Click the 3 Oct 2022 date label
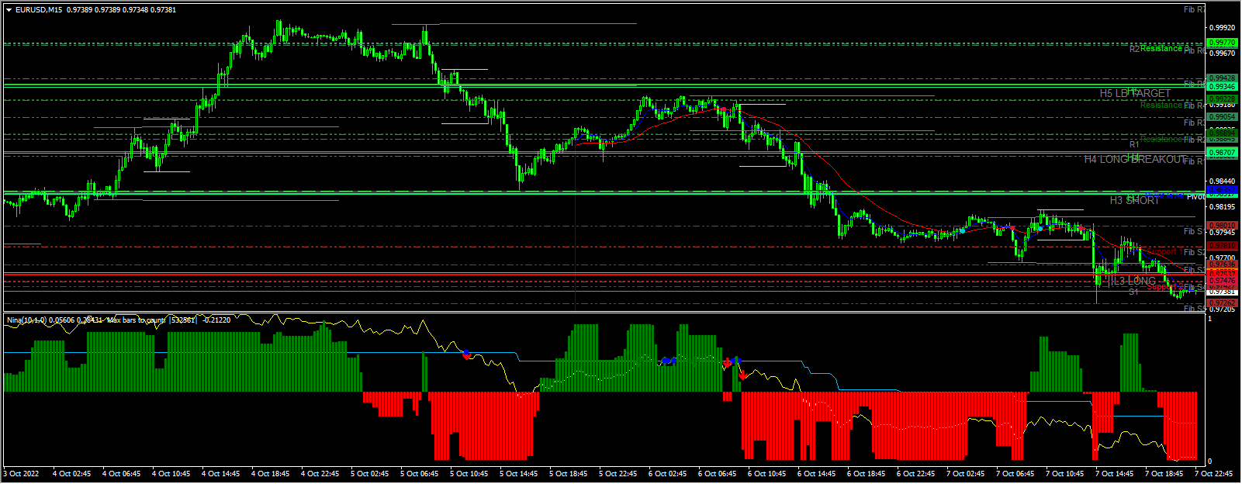Viewport: 1242px width, 484px height. point(22,473)
